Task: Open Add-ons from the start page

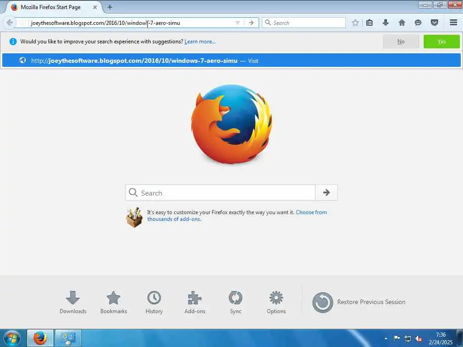Action: (x=195, y=302)
